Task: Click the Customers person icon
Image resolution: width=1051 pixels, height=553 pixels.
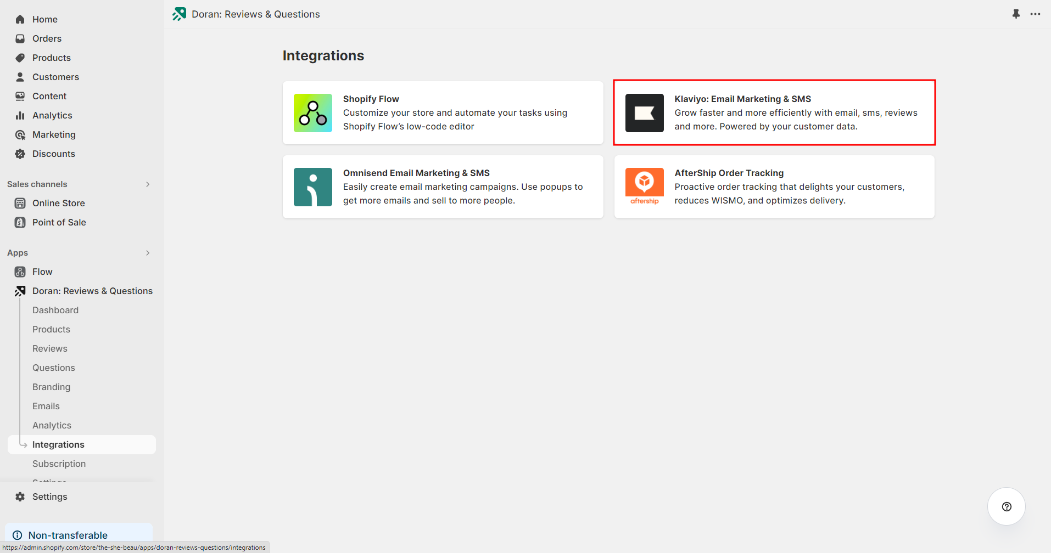Action: (20, 77)
